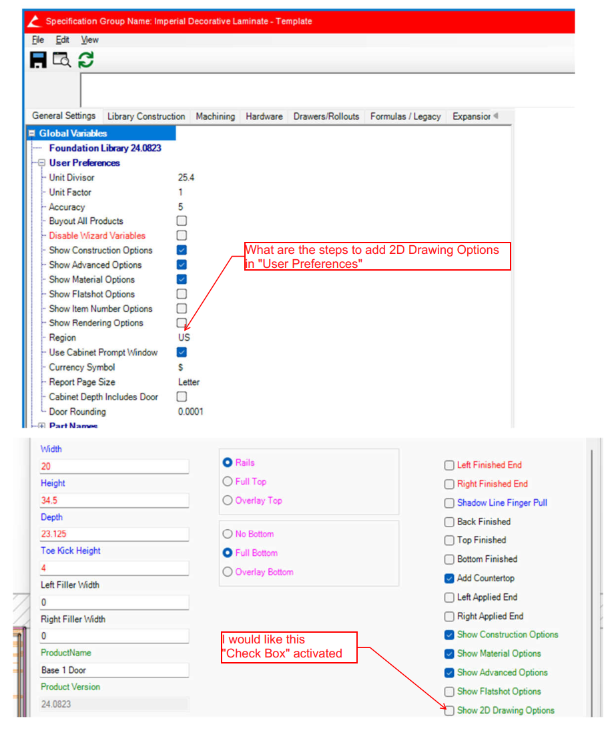Check the Left Applied End checkbox
This screenshot has width=614, height=747.
pos(449,597)
